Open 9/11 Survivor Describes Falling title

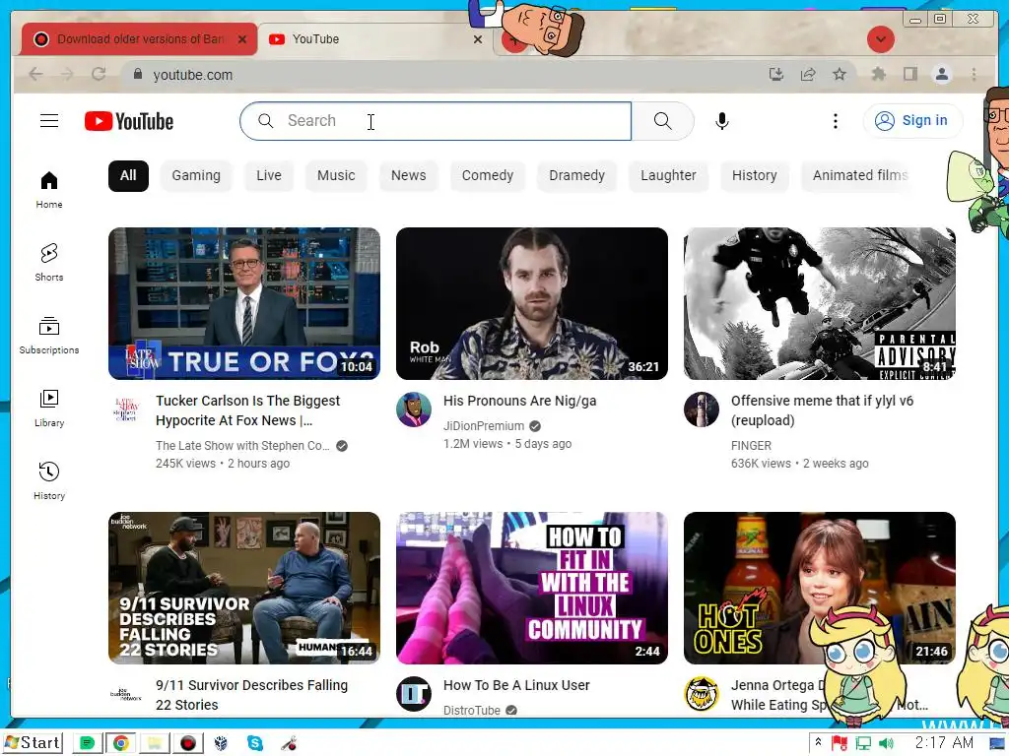point(251,695)
